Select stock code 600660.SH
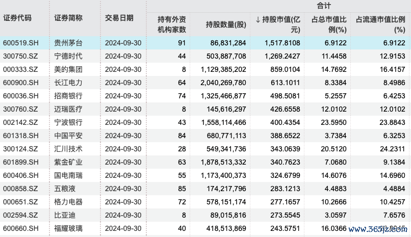 click(x=21, y=228)
